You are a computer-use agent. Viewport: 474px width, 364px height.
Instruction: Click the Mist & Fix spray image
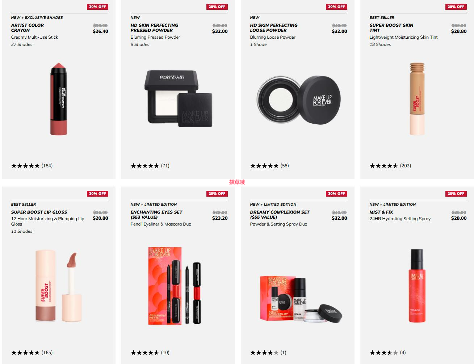click(x=417, y=286)
